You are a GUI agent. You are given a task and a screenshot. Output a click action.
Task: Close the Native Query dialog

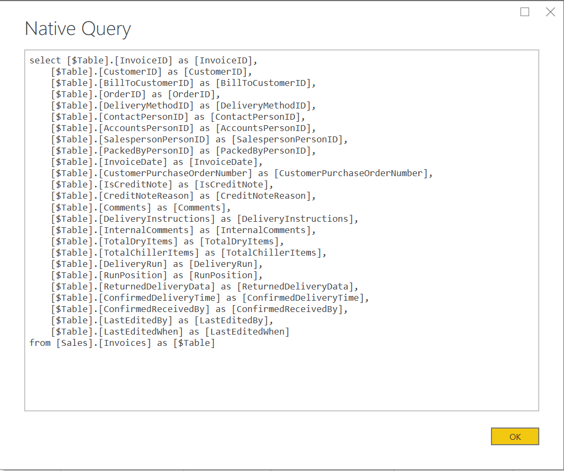(551, 12)
